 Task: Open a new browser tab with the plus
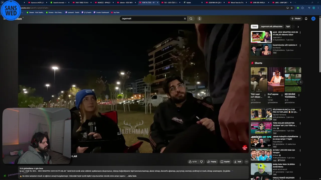point(295,2)
